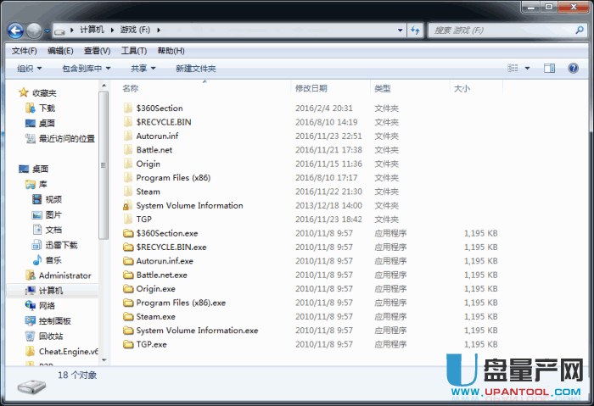Screen dimensions: 594x406
Task: Sort by the 大小 column header
Action: point(462,88)
